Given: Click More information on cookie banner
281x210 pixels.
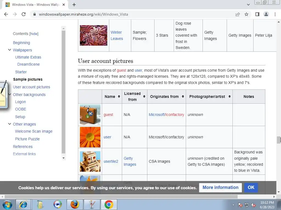Looking at the screenshot, I should 220,188.
